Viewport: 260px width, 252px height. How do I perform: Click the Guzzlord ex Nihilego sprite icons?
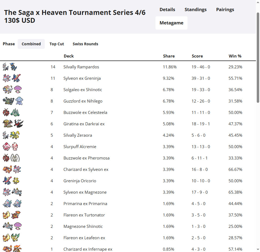point(13,101)
